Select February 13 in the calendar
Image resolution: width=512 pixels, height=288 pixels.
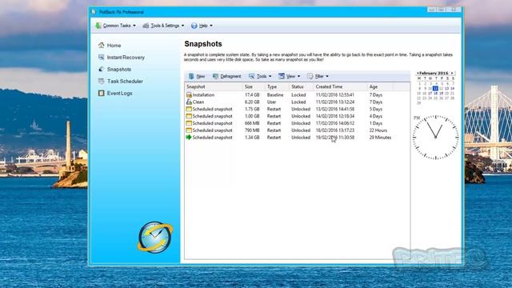446,89
